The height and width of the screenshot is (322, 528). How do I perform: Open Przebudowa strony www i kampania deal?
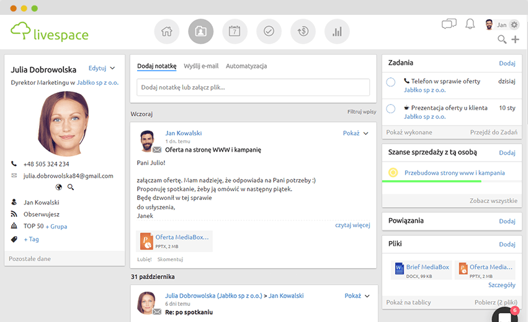(455, 173)
